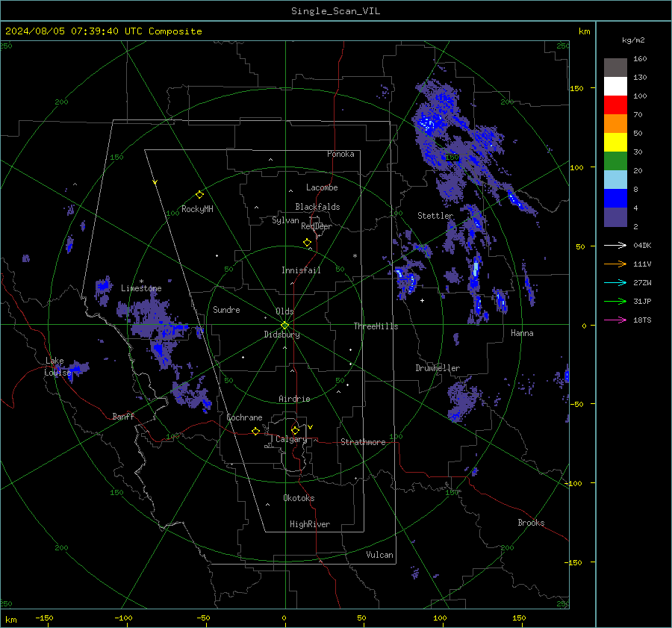Image resolution: width=672 pixels, height=628 pixels.
Task: Click the yellow diamond marker above Calgary
Action: pyautogui.click(x=295, y=430)
